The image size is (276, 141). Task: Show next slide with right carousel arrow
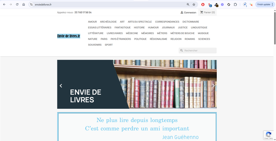(213, 86)
